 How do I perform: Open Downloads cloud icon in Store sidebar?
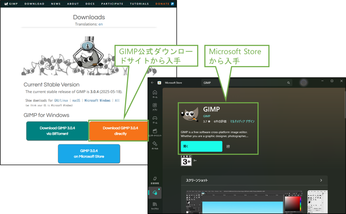[x=155, y=193]
